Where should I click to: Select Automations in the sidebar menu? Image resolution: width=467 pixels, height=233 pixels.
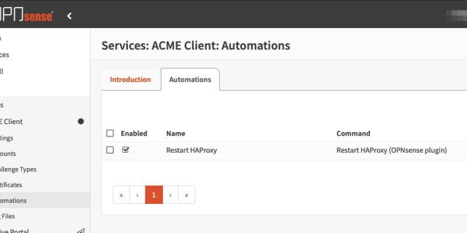(45, 200)
